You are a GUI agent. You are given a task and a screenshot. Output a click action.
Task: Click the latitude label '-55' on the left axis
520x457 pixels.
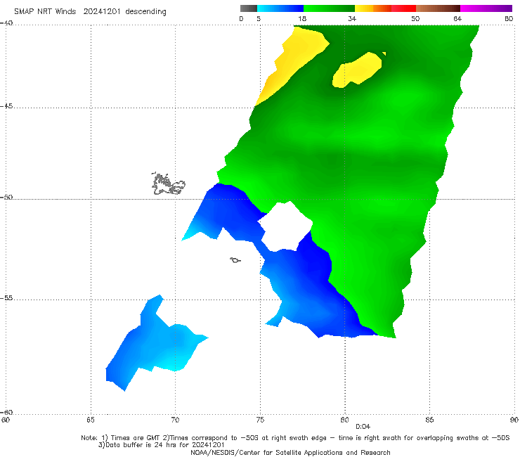[x=6, y=298]
